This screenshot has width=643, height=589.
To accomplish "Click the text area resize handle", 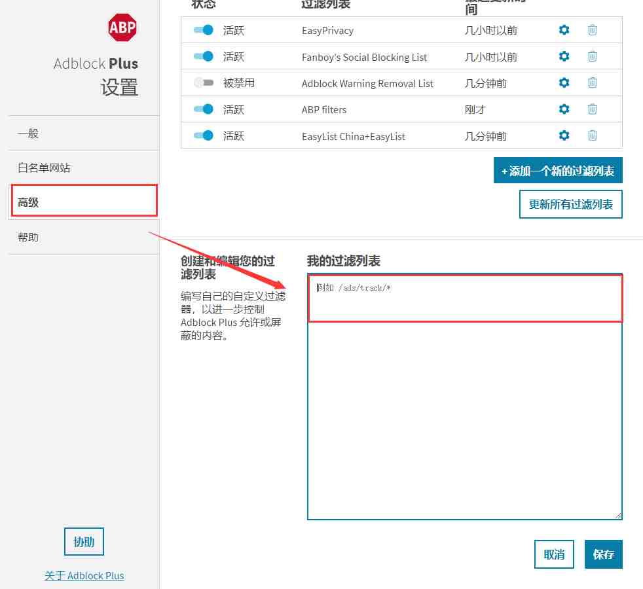I will tap(618, 516).
